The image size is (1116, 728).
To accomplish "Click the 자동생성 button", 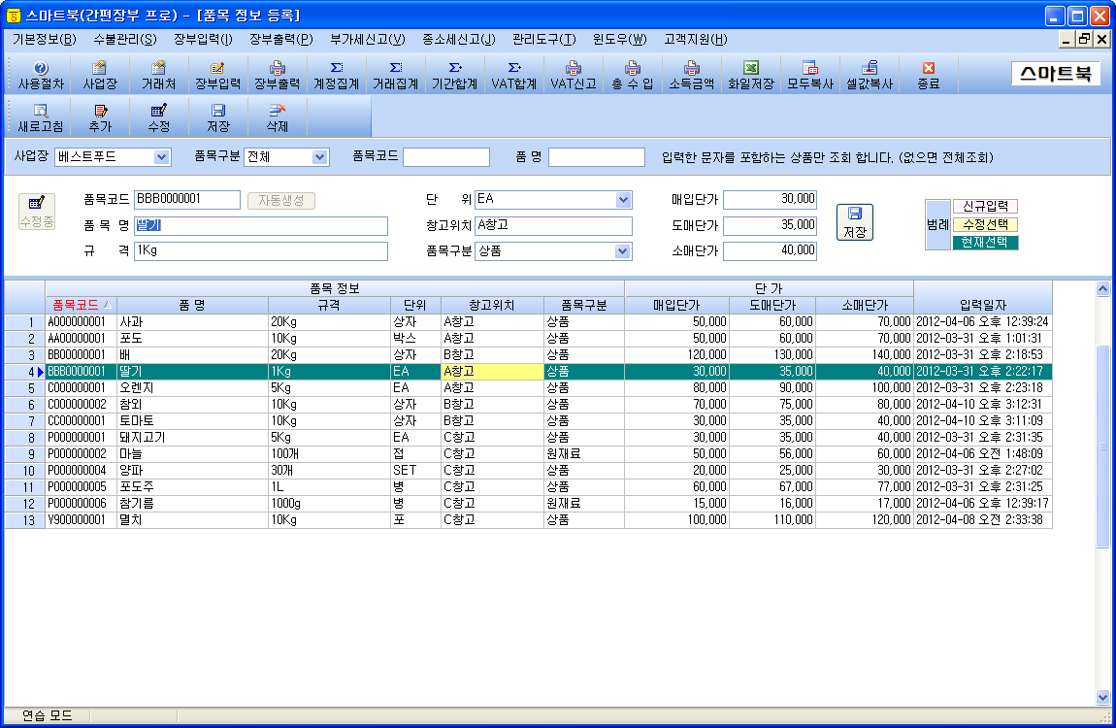I will [281, 201].
